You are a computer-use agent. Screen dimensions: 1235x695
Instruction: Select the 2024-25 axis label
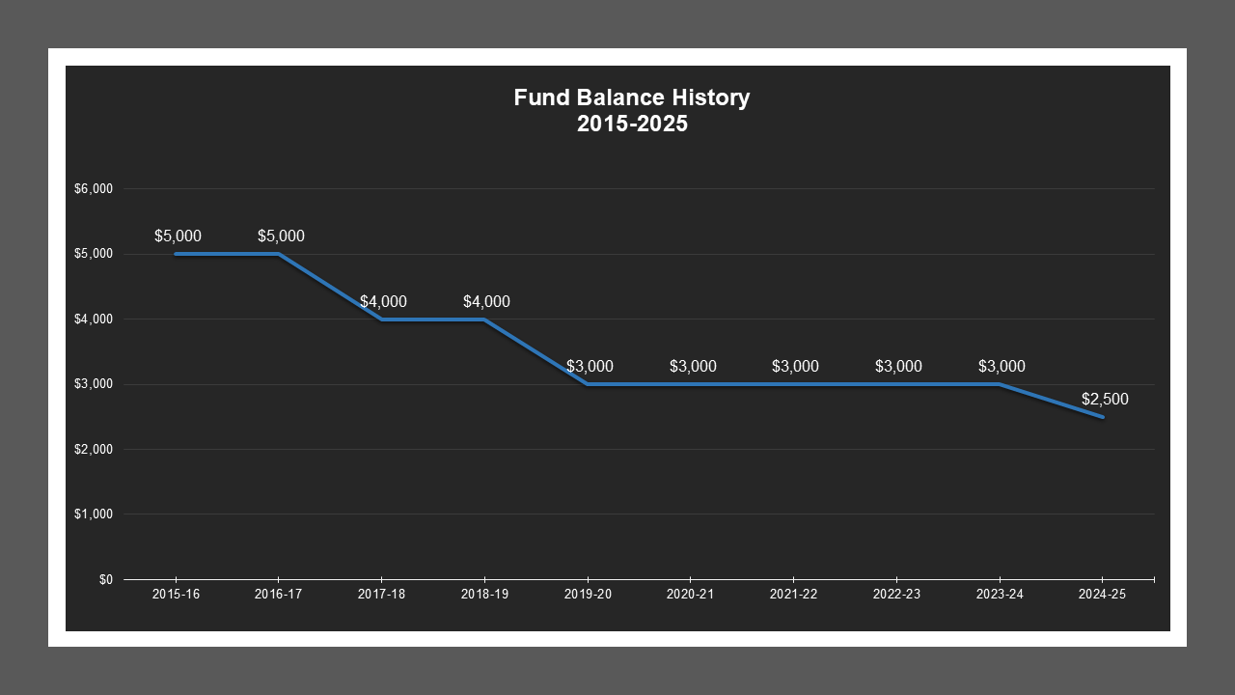point(1104,595)
